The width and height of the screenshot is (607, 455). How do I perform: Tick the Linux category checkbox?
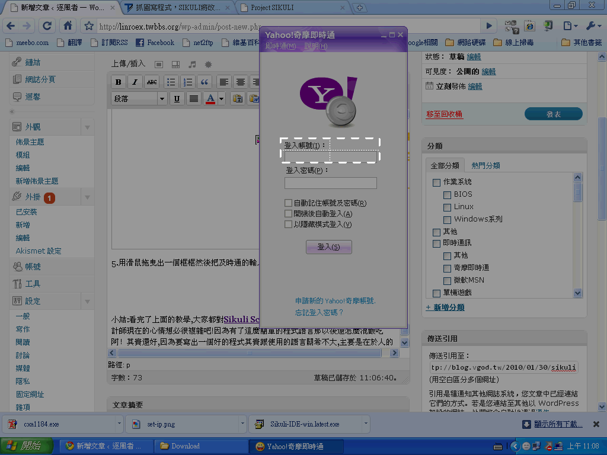click(x=447, y=207)
